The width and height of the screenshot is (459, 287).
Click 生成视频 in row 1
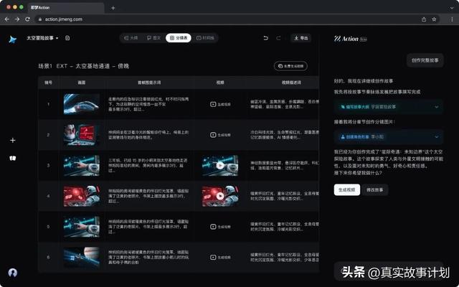coord(220,104)
